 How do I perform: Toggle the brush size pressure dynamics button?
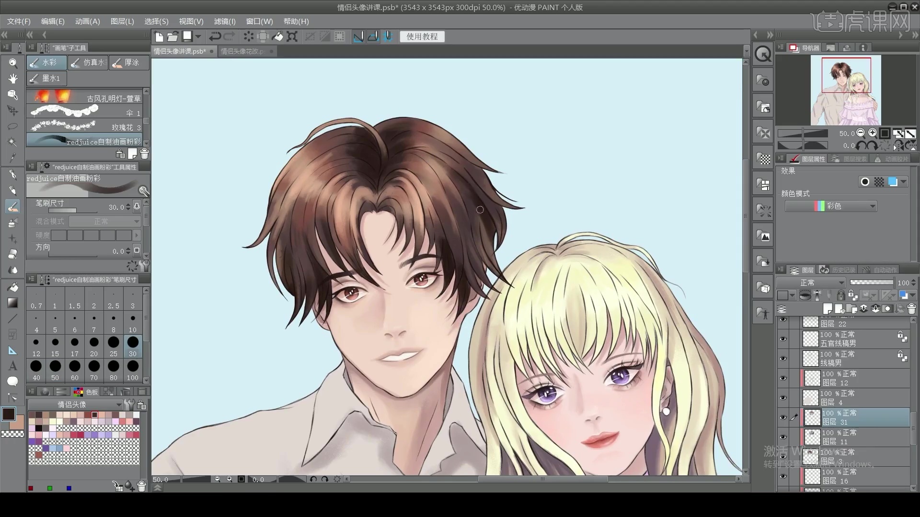(x=137, y=206)
